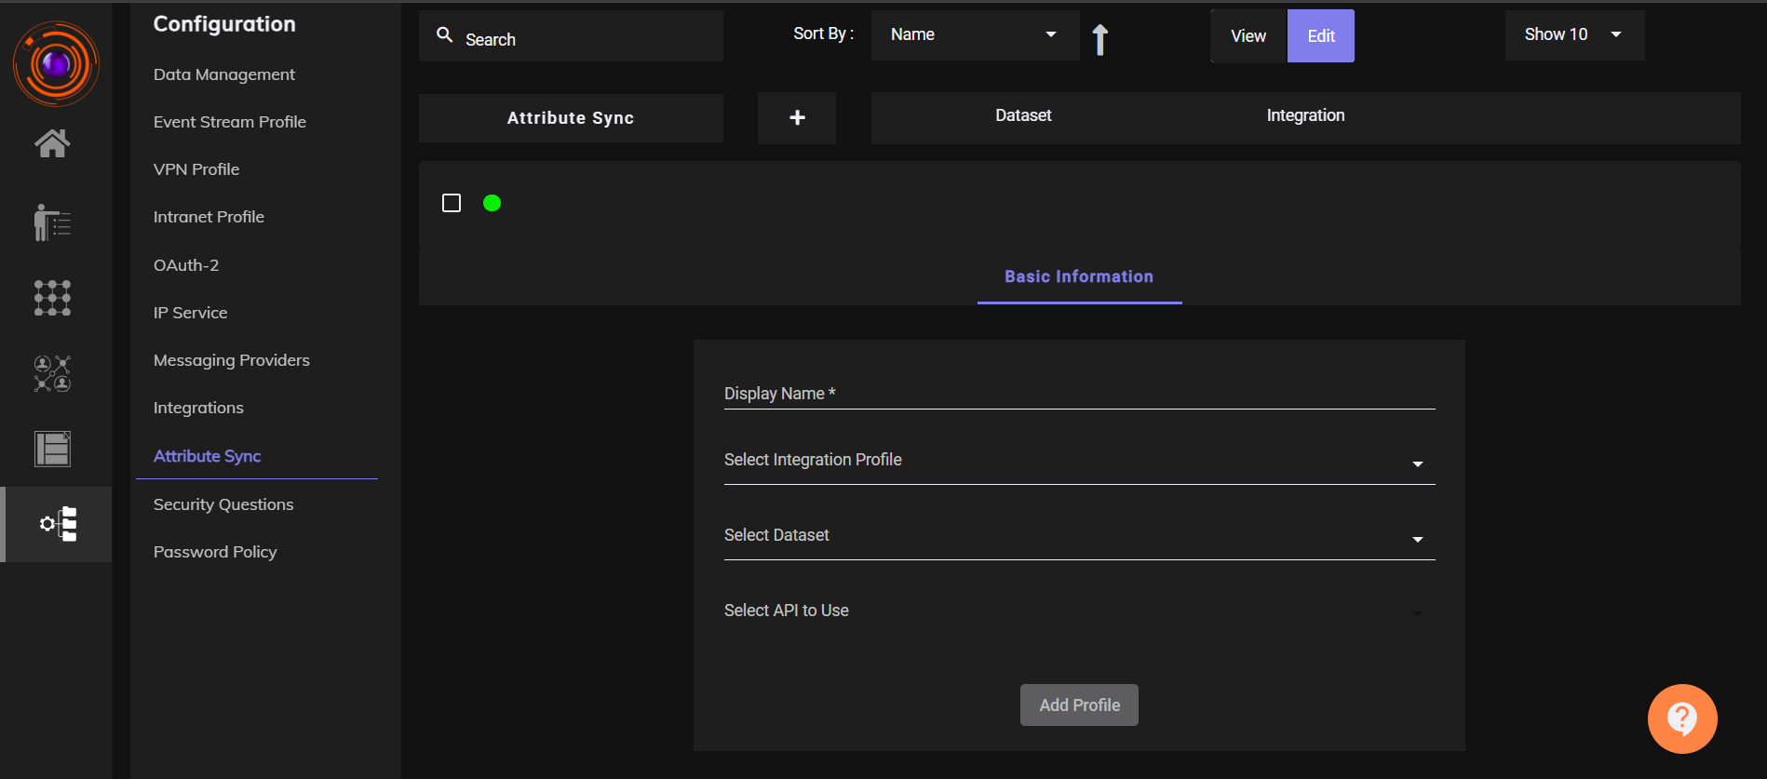
Task: Switch to Basic Information tab
Action: coord(1079,276)
